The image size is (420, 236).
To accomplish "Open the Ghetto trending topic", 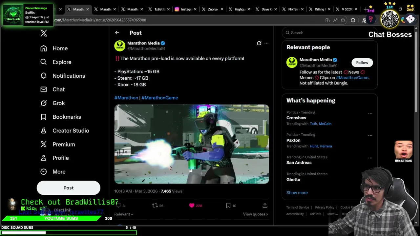I will tap(293, 180).
